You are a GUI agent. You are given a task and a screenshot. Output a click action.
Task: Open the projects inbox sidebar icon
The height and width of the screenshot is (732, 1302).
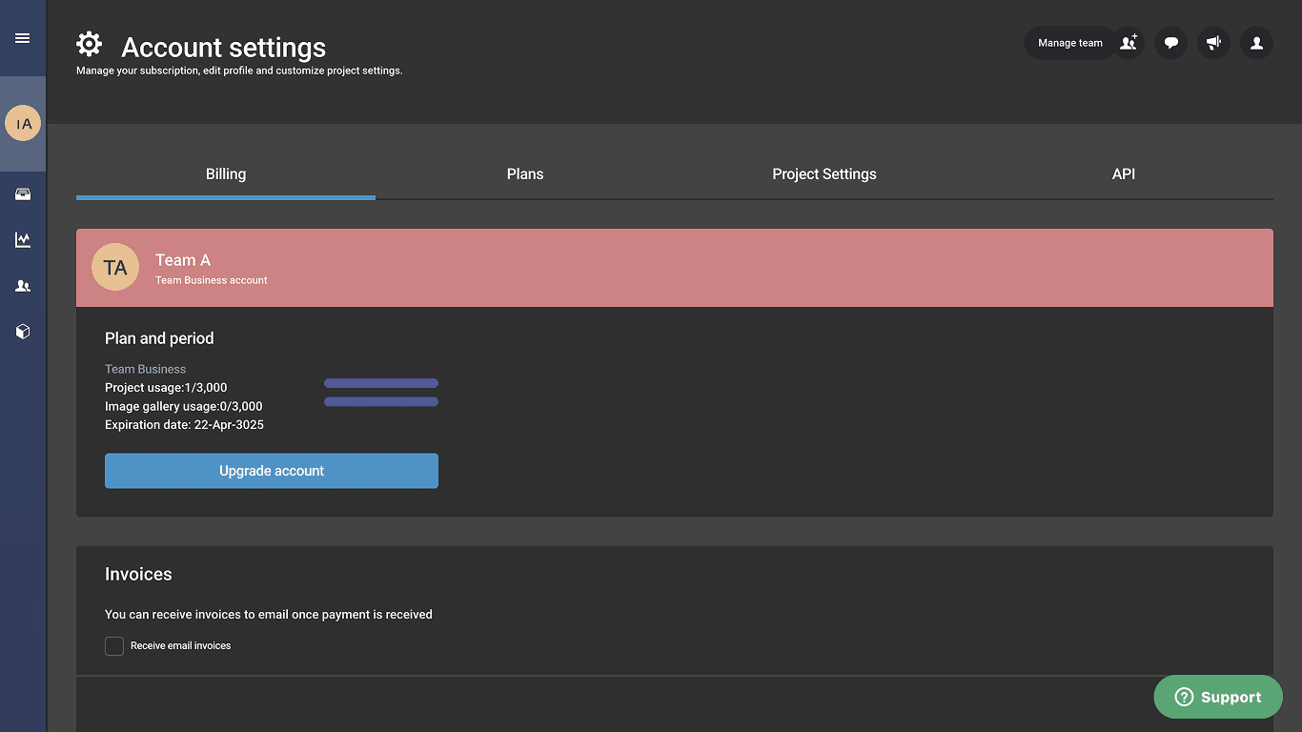pyautogui.click(x=23, y=194)
